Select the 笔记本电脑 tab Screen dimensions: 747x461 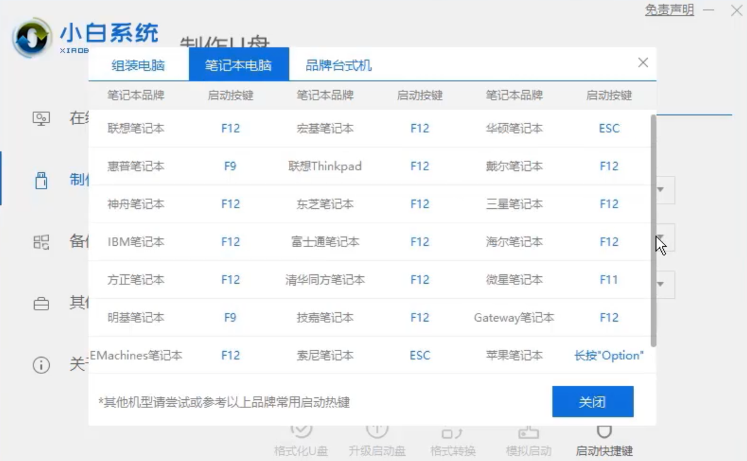[x=238, y=64]
